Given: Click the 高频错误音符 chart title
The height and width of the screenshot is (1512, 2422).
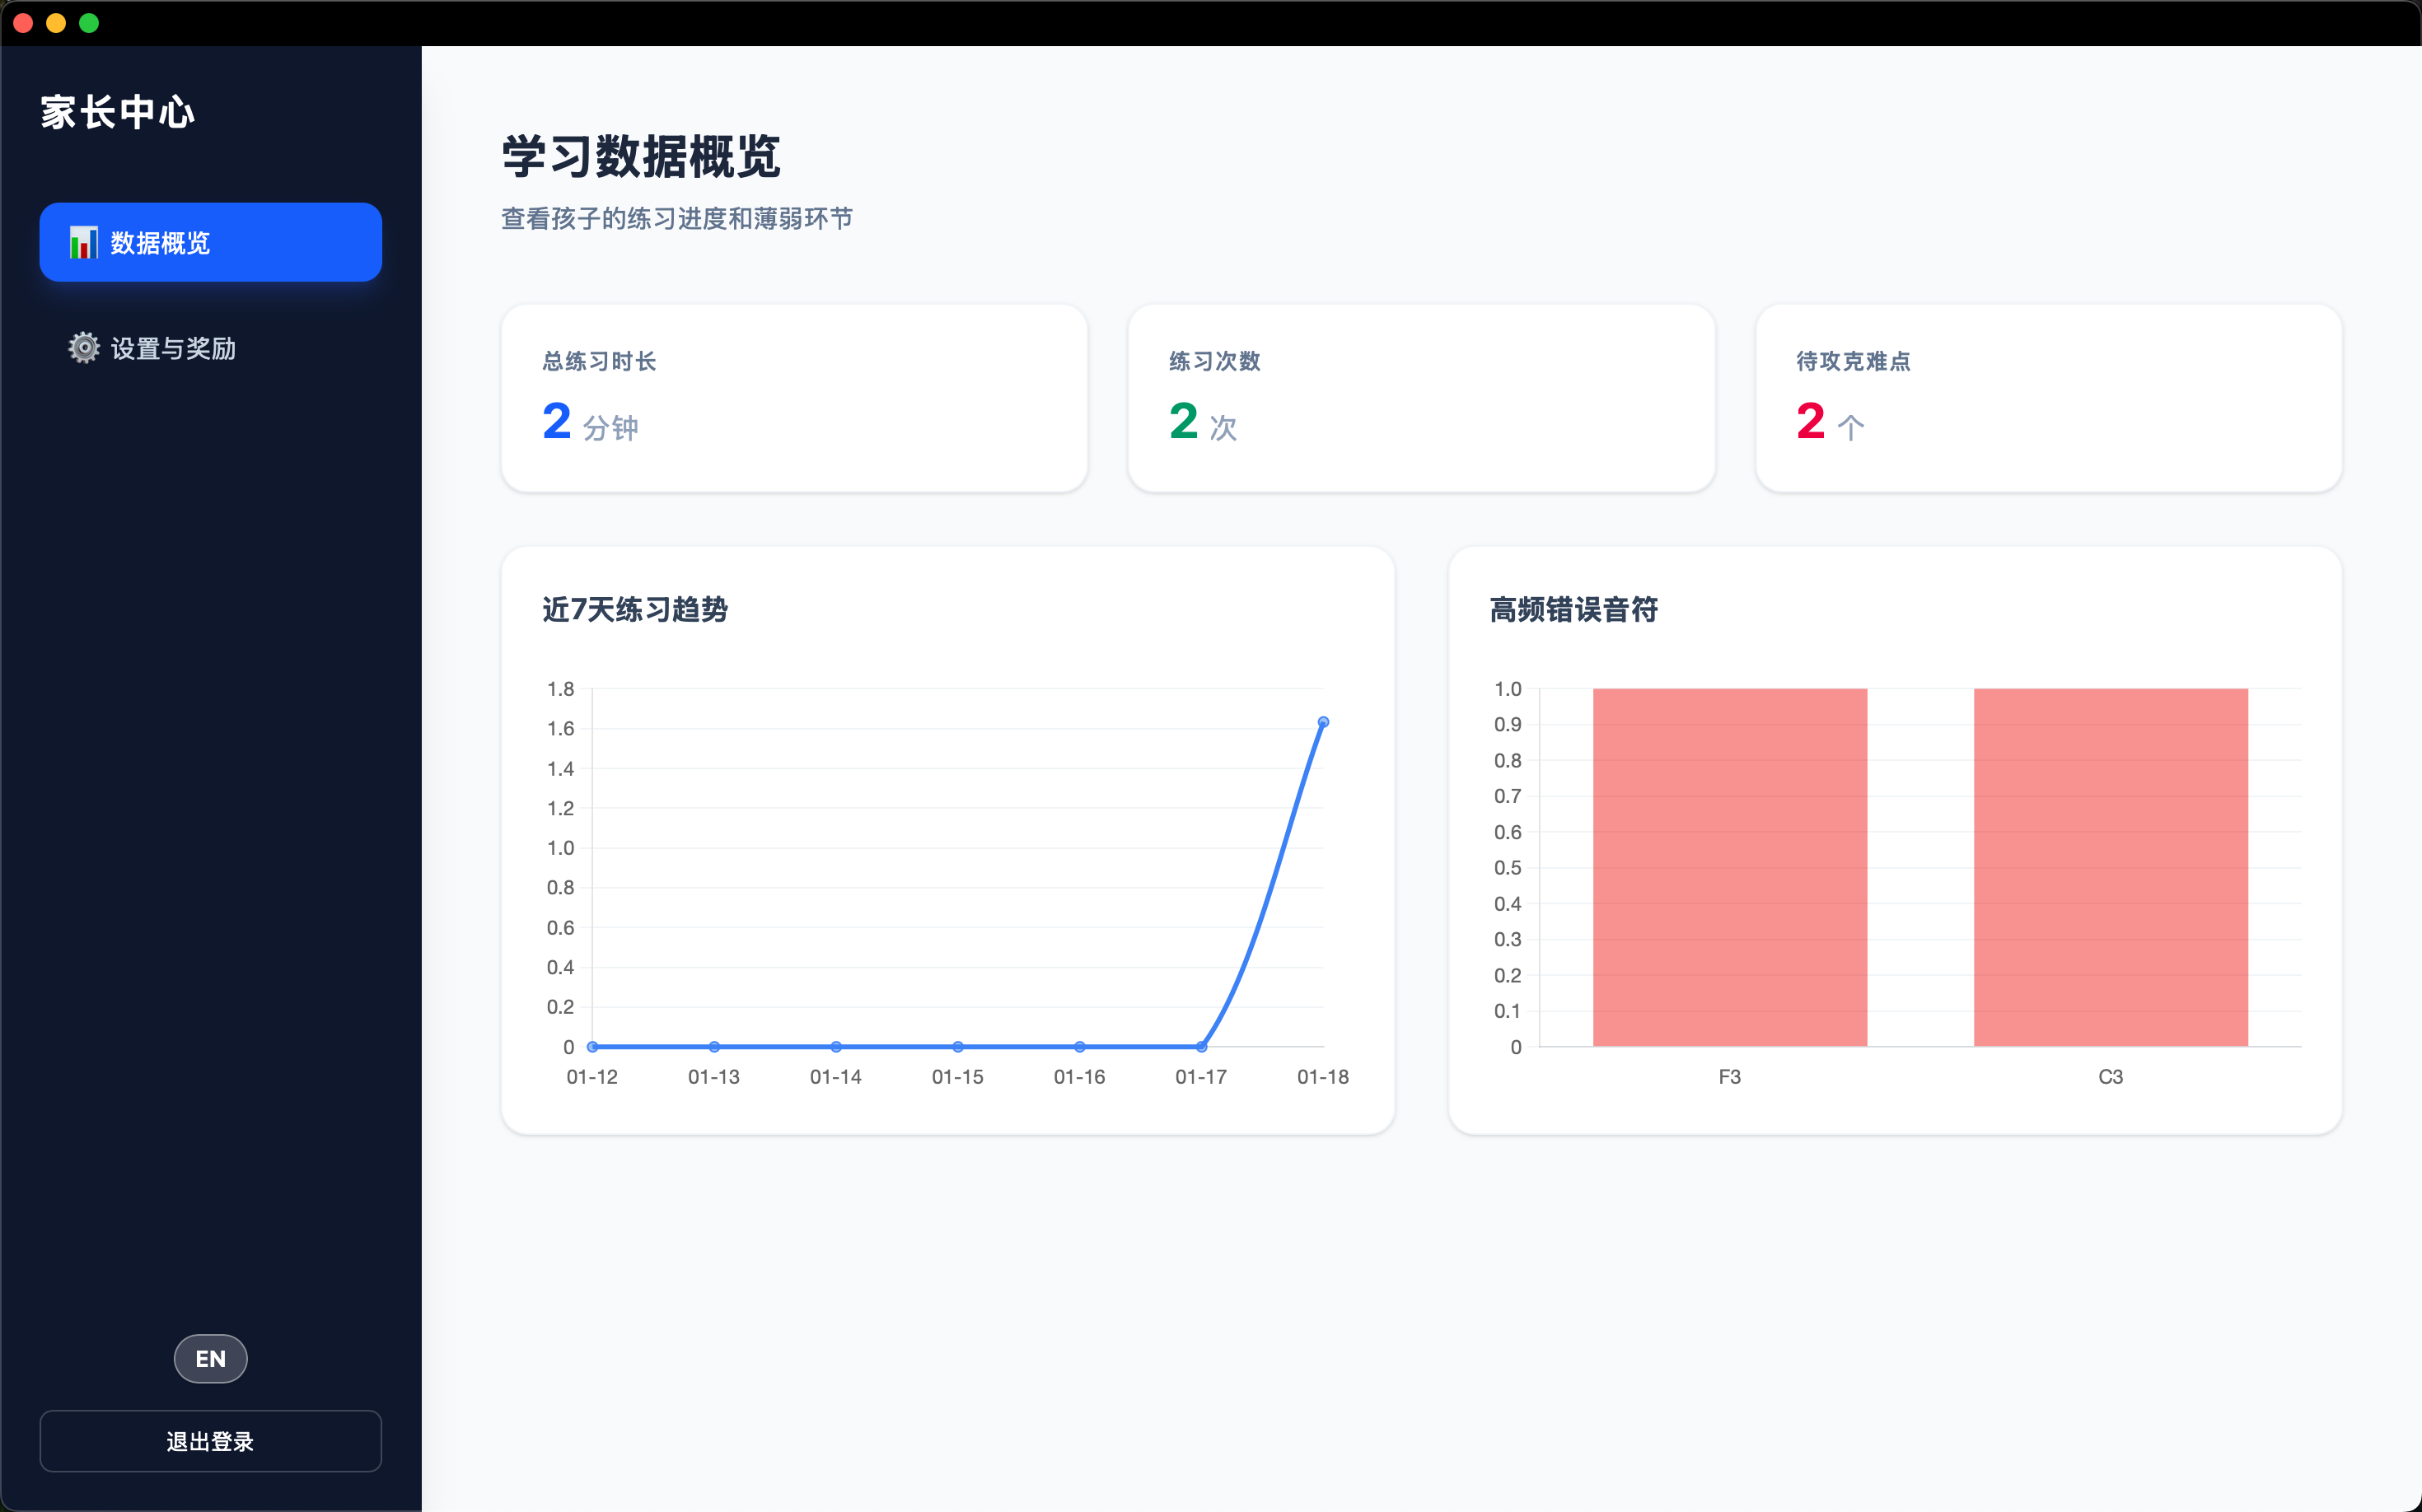Looking at the screenshot, I should (1573, 610).
